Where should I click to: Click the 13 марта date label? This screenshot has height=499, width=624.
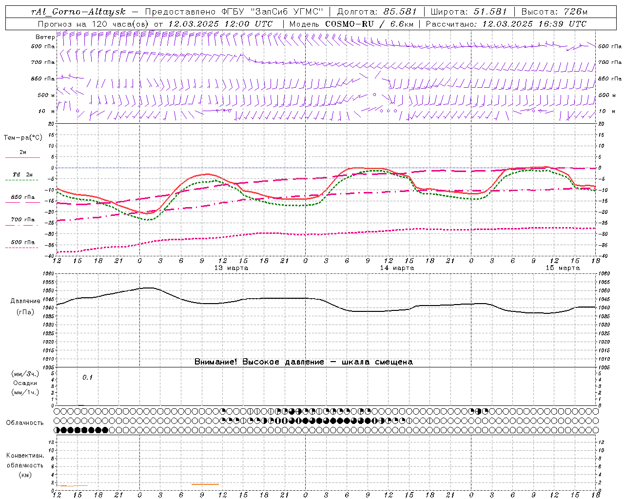click(x=231, y=268)
